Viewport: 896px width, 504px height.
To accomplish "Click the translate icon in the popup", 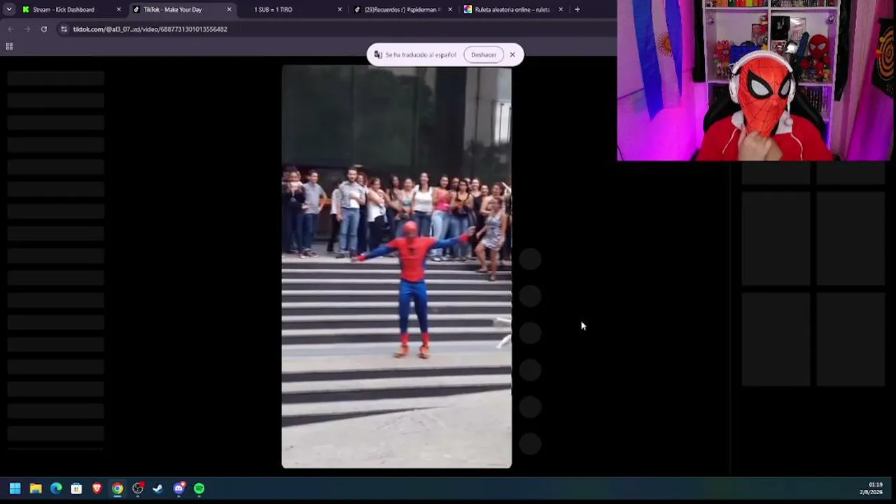I will (x=378, y=55).
